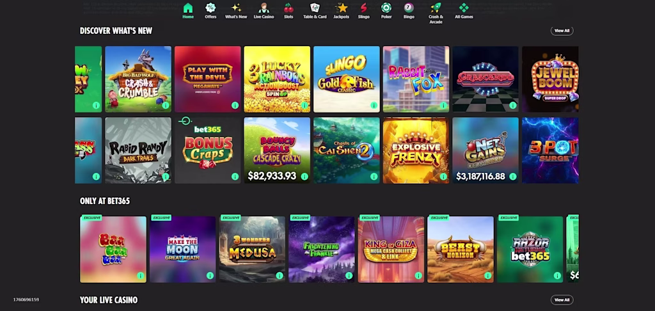Click the Discover What's New heading
Image resolution: width=655 pixels, height=311 pixels.
pyautogui.click(x=116, y=31)
